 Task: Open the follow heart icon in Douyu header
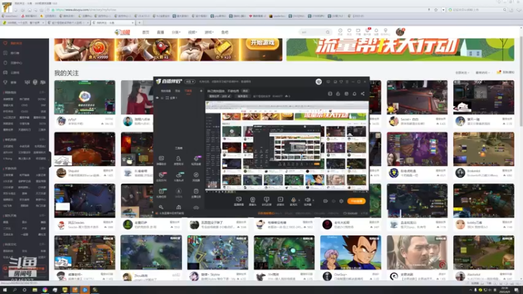(349, 31)
